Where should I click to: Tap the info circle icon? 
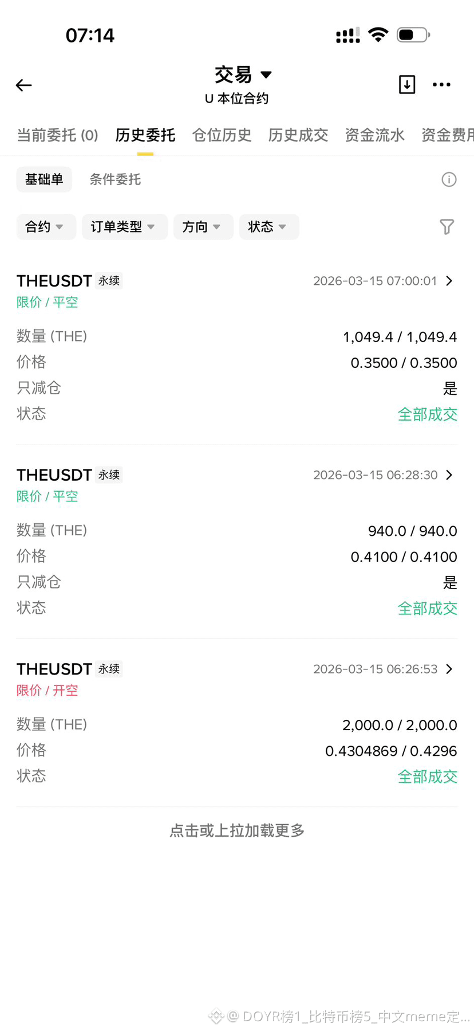click(449, 179)
